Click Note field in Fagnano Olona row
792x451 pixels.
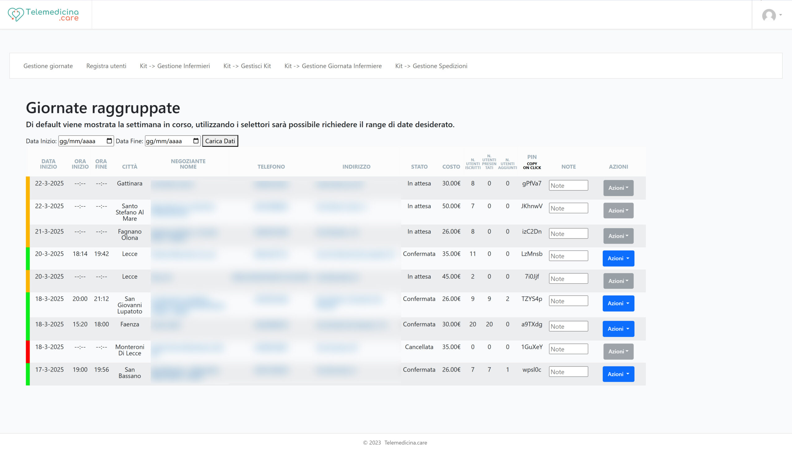(x=568, y=233)
